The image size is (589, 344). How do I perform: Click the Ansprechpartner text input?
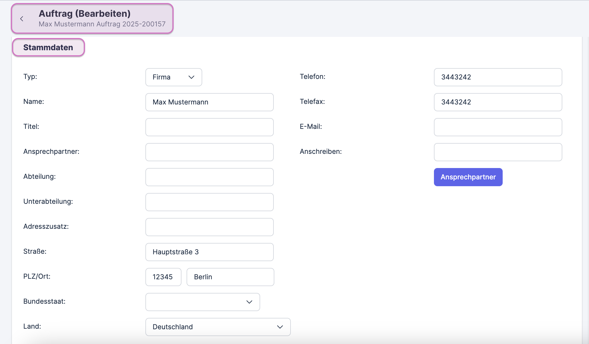click(209, 152)
